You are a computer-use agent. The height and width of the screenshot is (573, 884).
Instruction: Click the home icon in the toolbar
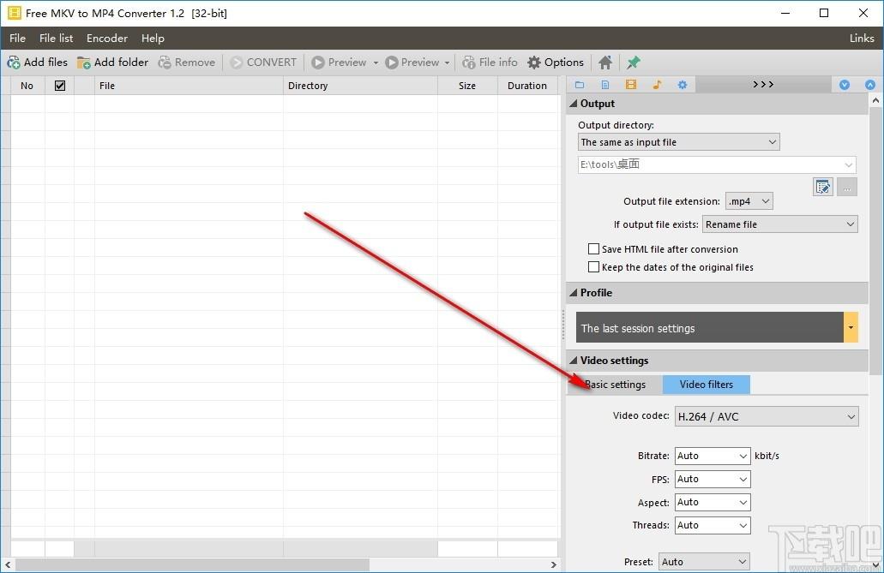tap(605, 63)
